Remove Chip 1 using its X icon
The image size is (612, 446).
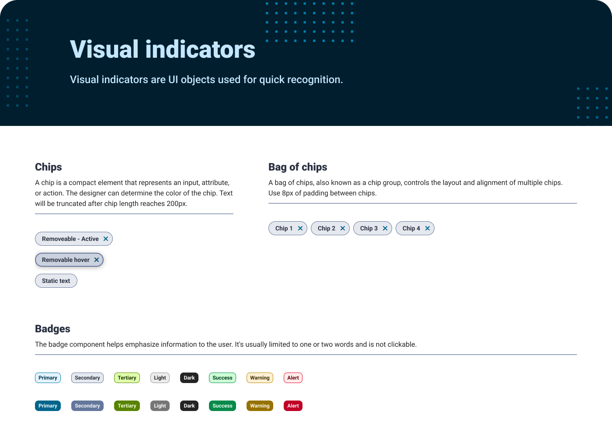click(x=300, y=228)
